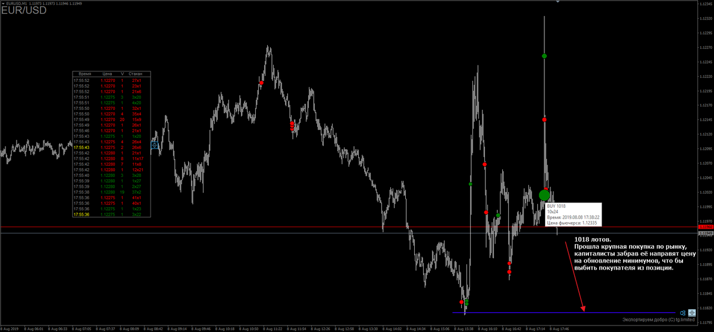Click the Стакан column header in the tape table

[x=136, y=74]
